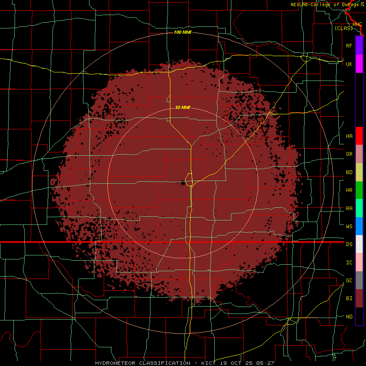Click the BD yellow legend swatch
366x366 pixels.
click(x=359, y=172)
